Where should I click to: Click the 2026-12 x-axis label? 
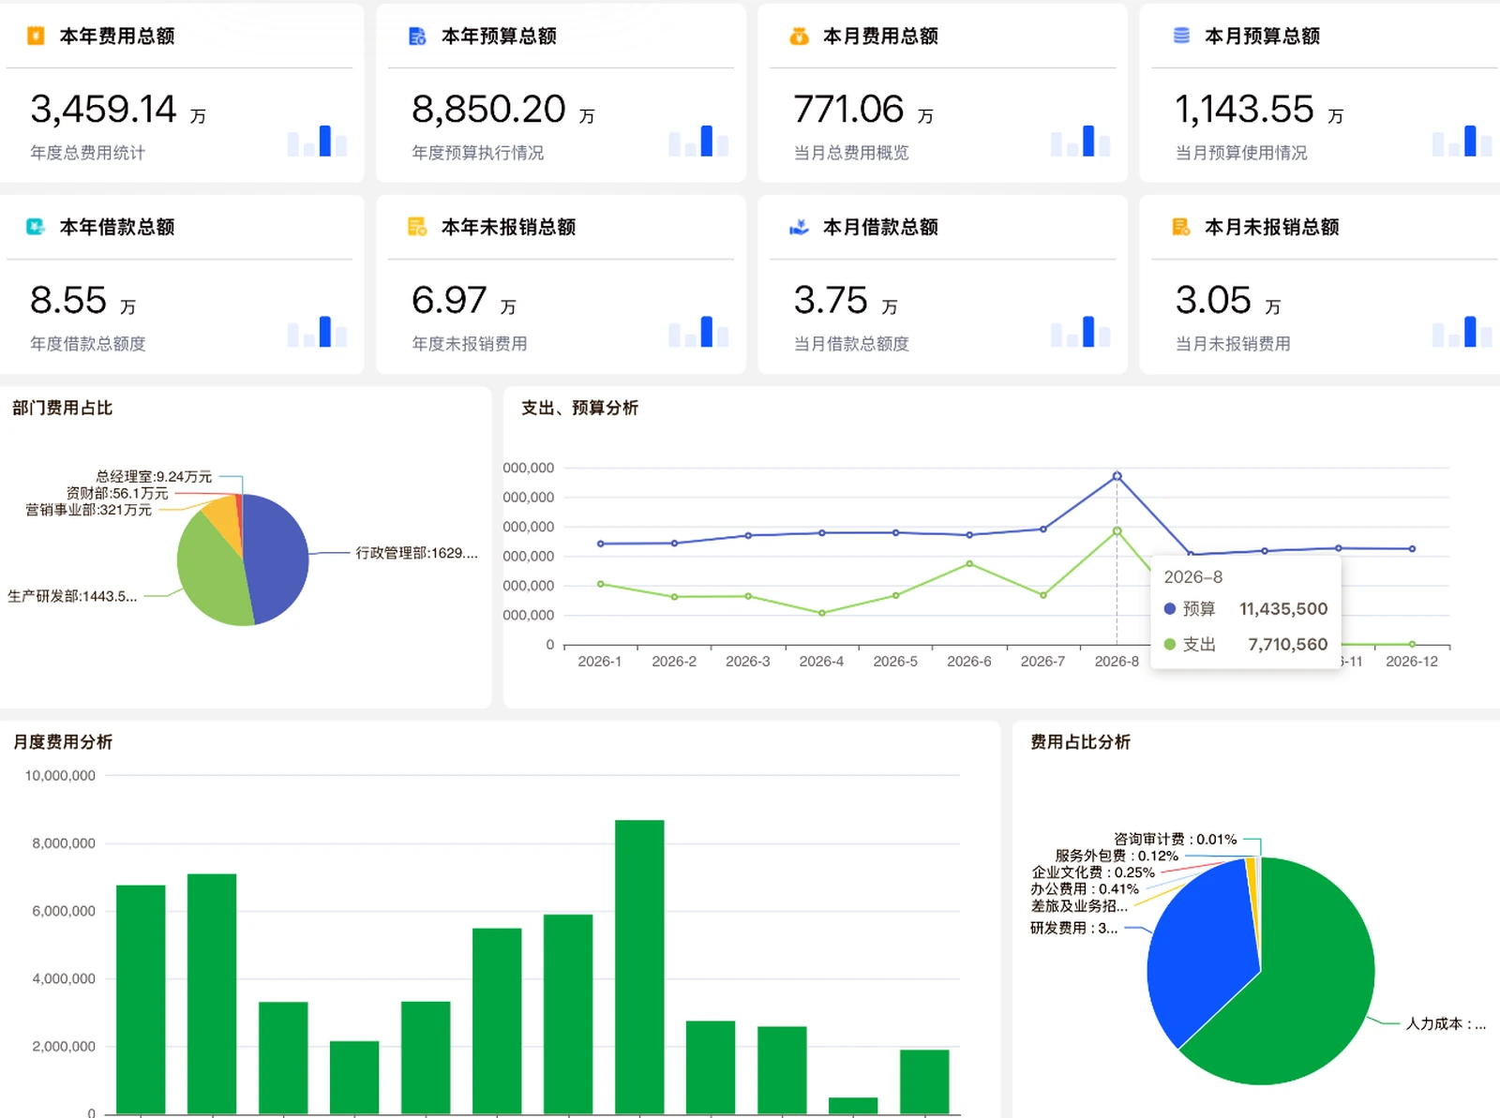1412,662
